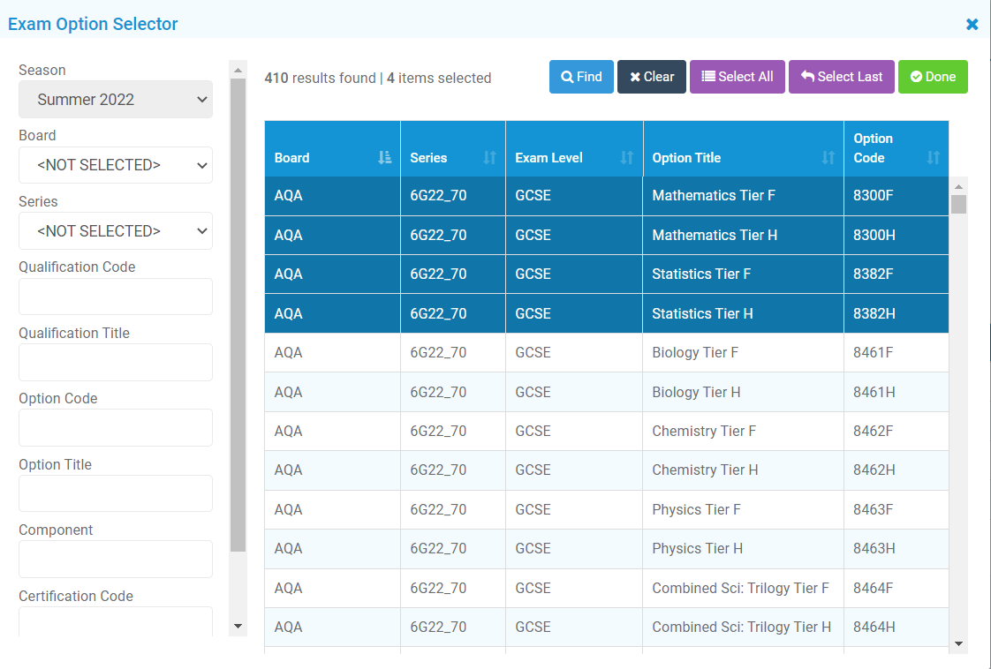Viewport: 991px width, 669px height.
Task: Click the Qualification Code input field
Action: click(x=116, y=297)
